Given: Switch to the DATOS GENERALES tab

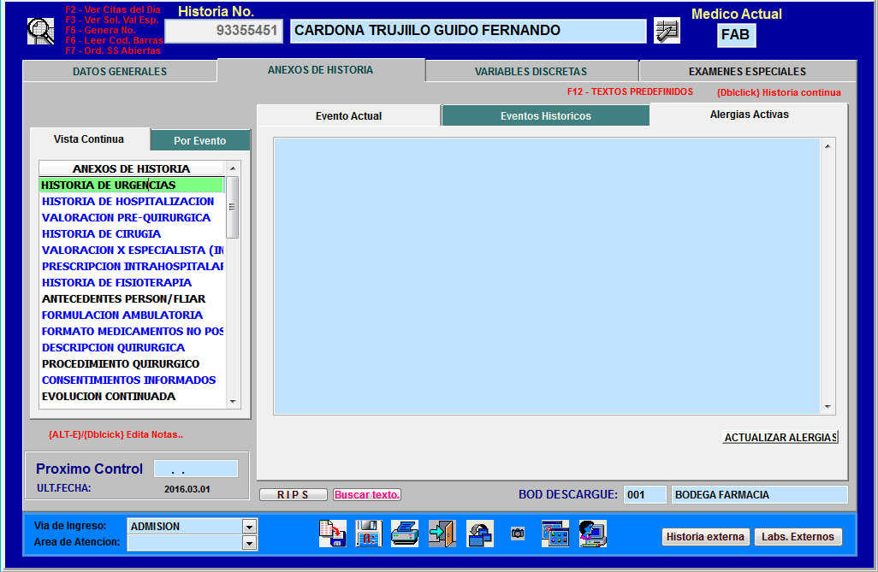Looking at the screenshot, I should coord(120,72).
